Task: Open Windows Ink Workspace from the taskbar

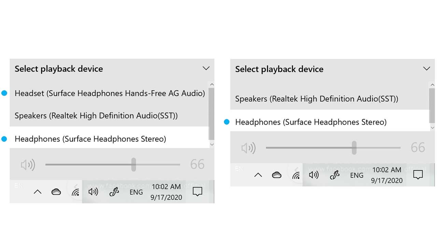Action: pos(114,192)
